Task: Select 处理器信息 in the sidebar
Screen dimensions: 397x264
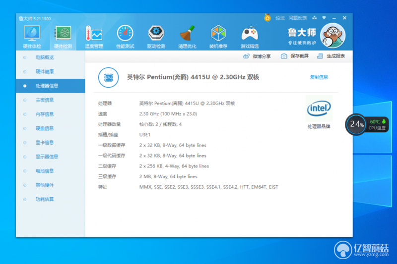Action: [x=51, y=86]
